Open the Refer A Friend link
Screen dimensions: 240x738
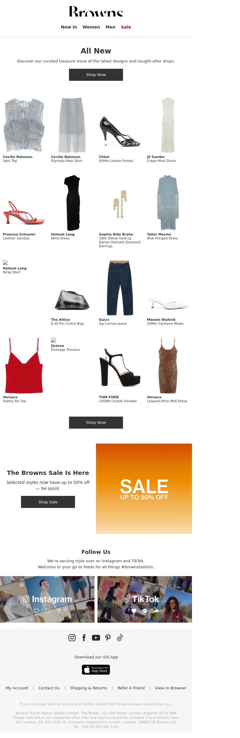coord(131,688)
